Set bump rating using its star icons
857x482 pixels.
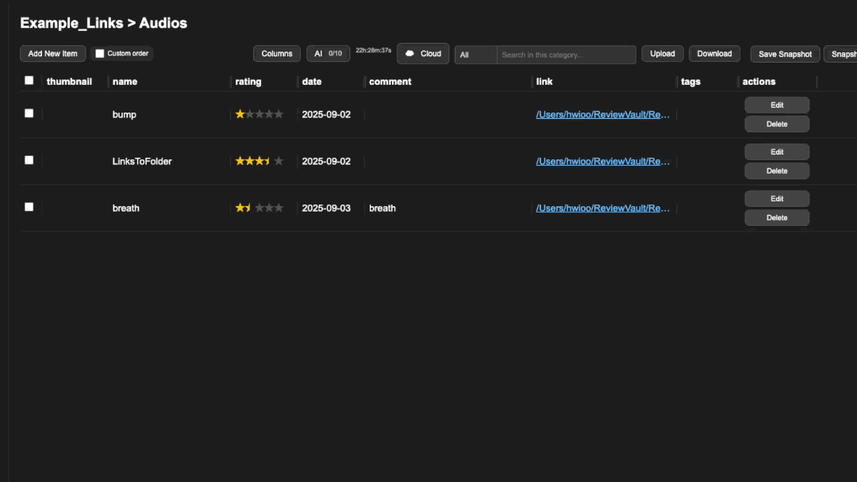tap(259, 114)
